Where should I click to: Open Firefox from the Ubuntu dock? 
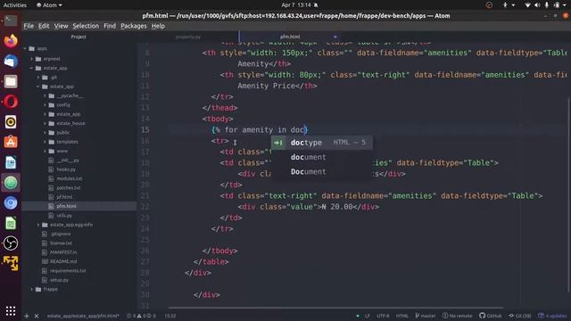pyautogui.click(x=11, y=40)
